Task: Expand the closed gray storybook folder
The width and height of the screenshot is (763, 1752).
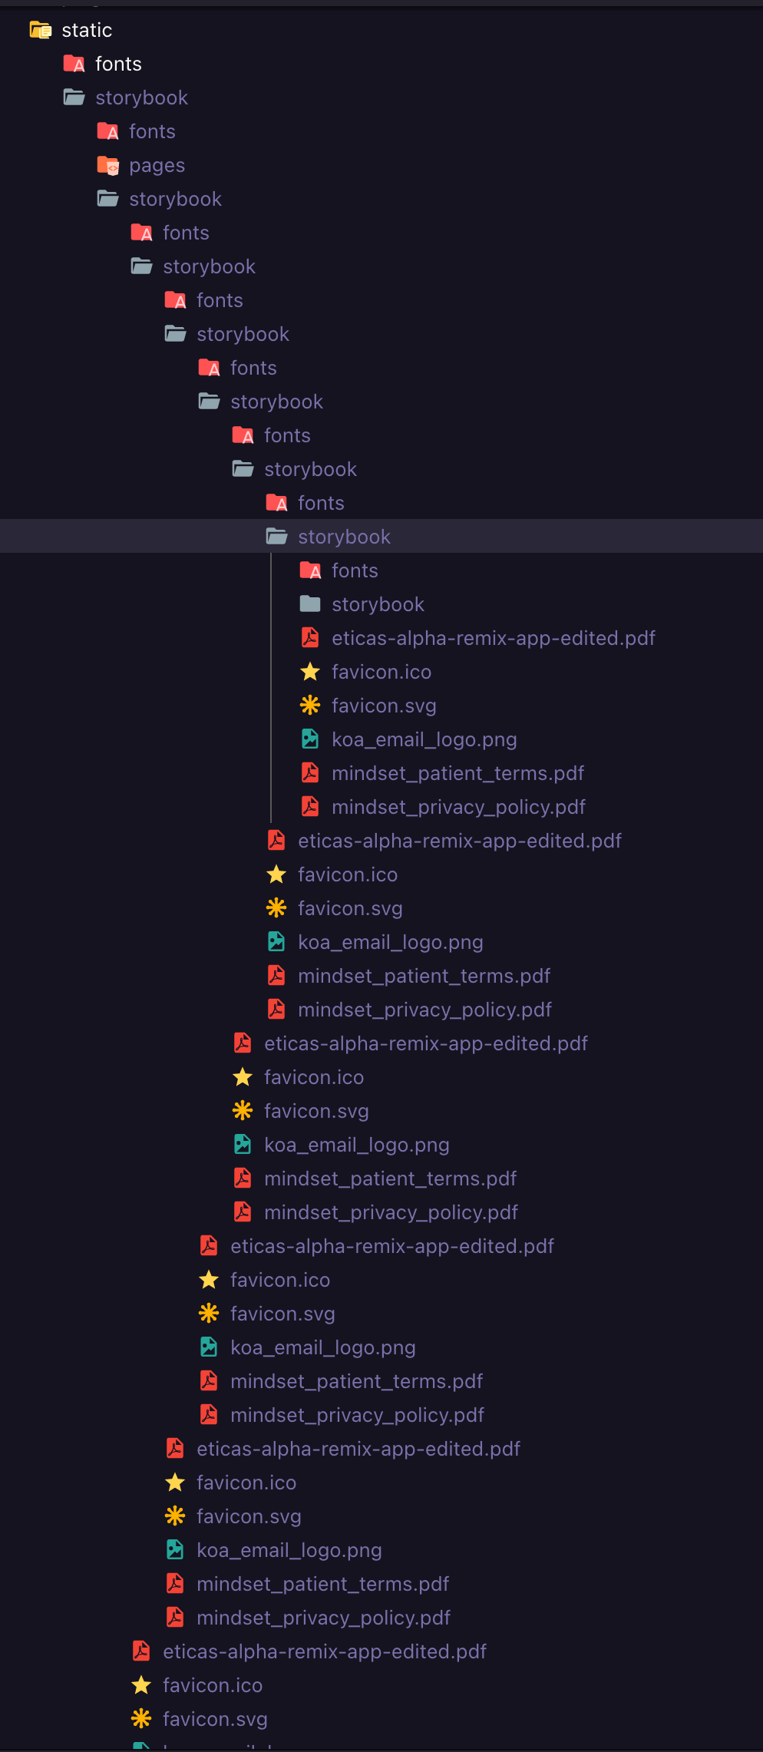Action: click(310, 604)
